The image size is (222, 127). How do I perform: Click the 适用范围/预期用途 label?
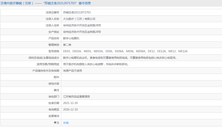(48, 64)
